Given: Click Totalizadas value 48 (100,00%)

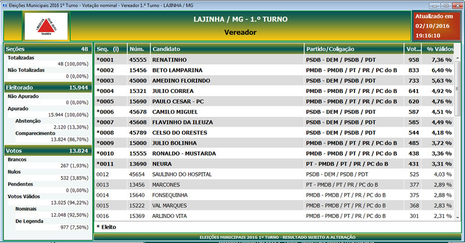Looking at the screenshot, I should (73, 64).
